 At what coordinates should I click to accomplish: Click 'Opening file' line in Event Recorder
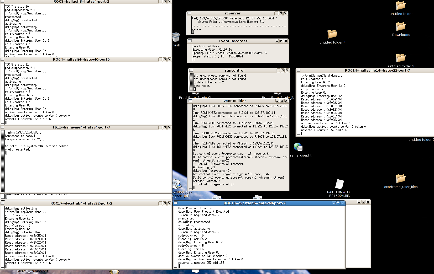point(229,53)
